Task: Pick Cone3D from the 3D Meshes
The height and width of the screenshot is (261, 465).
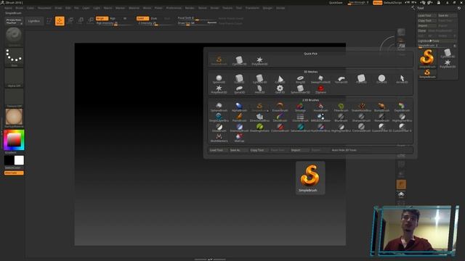Action: [x=280, y=79]
